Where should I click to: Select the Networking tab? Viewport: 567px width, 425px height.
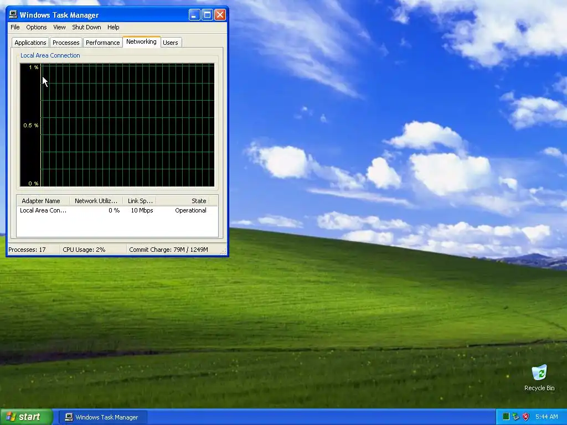[x=141, y=42]
